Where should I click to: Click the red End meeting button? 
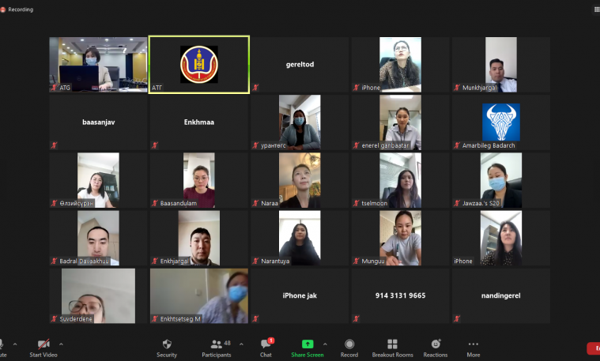(594, 348)
